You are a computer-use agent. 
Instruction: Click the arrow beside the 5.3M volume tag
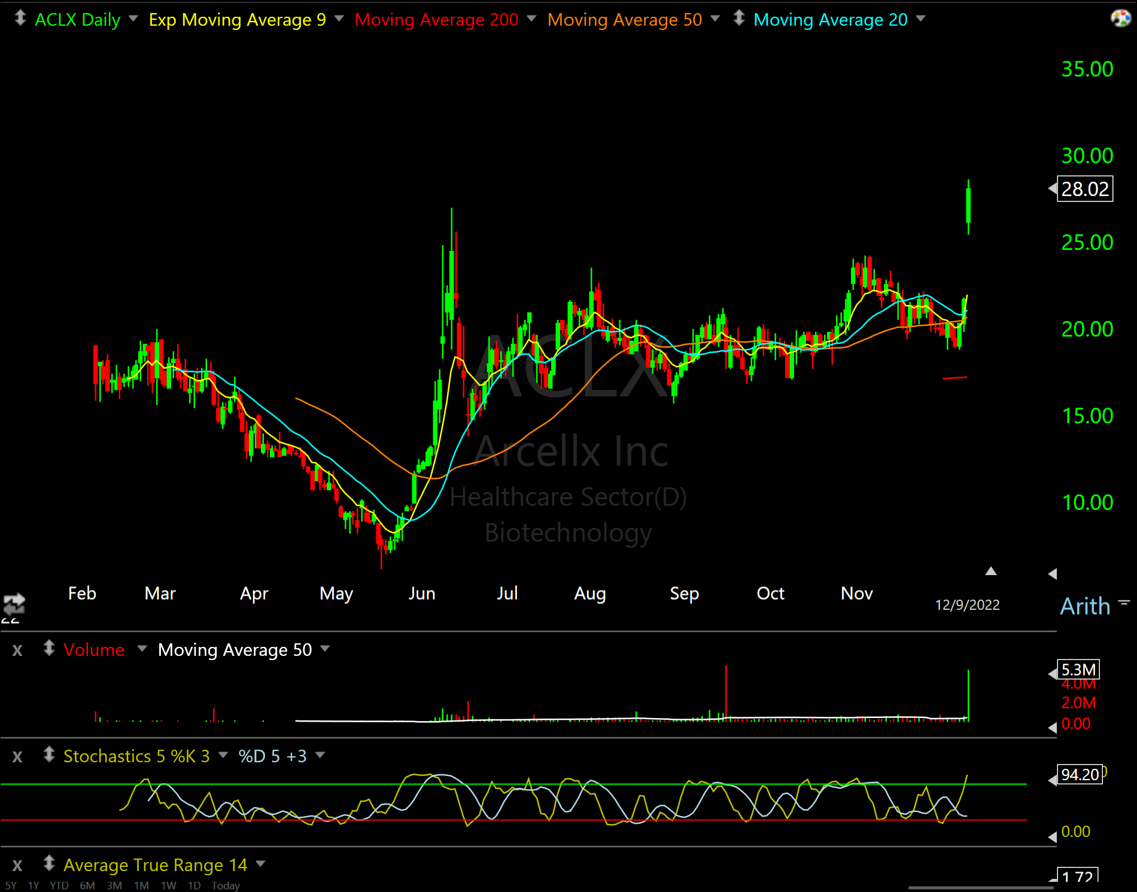tap(1052, 674)
